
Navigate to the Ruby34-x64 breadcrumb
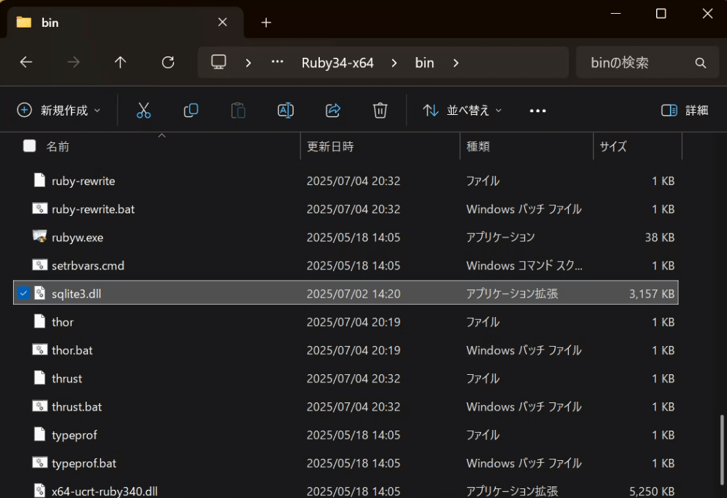336,62
